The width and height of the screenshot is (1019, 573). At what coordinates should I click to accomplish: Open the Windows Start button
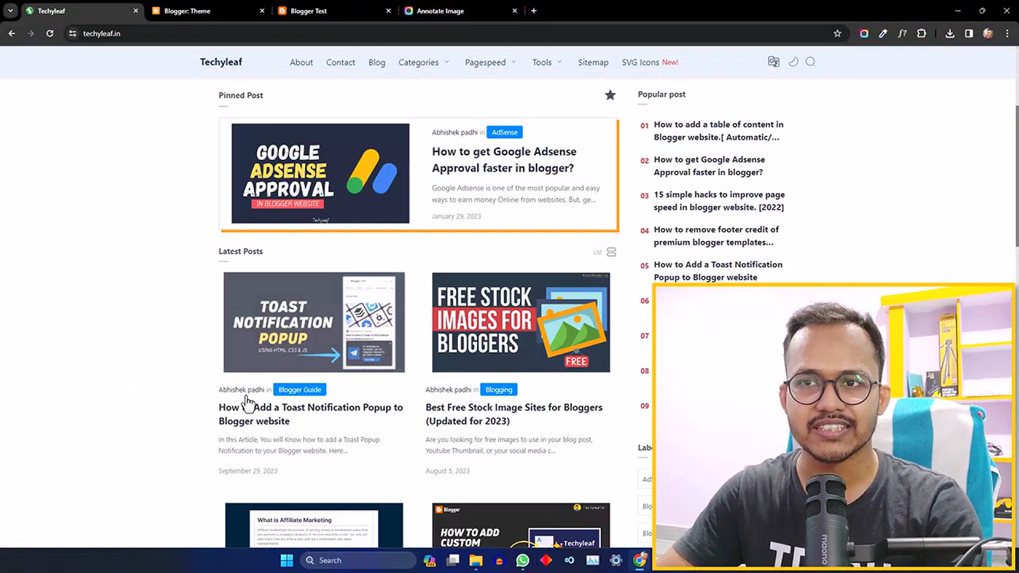click(287, 560)
